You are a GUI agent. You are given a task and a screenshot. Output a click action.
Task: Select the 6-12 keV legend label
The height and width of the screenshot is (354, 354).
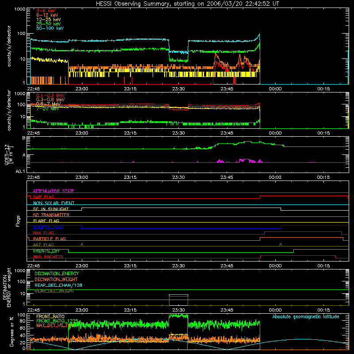(x=47, y=15)
